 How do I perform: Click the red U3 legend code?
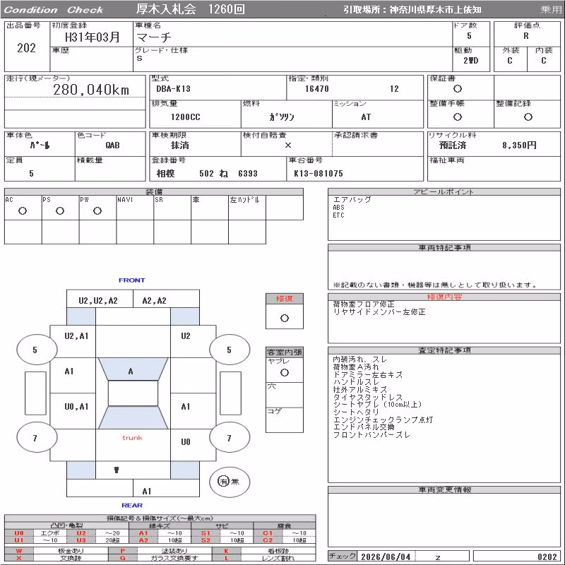pos(81,540)
